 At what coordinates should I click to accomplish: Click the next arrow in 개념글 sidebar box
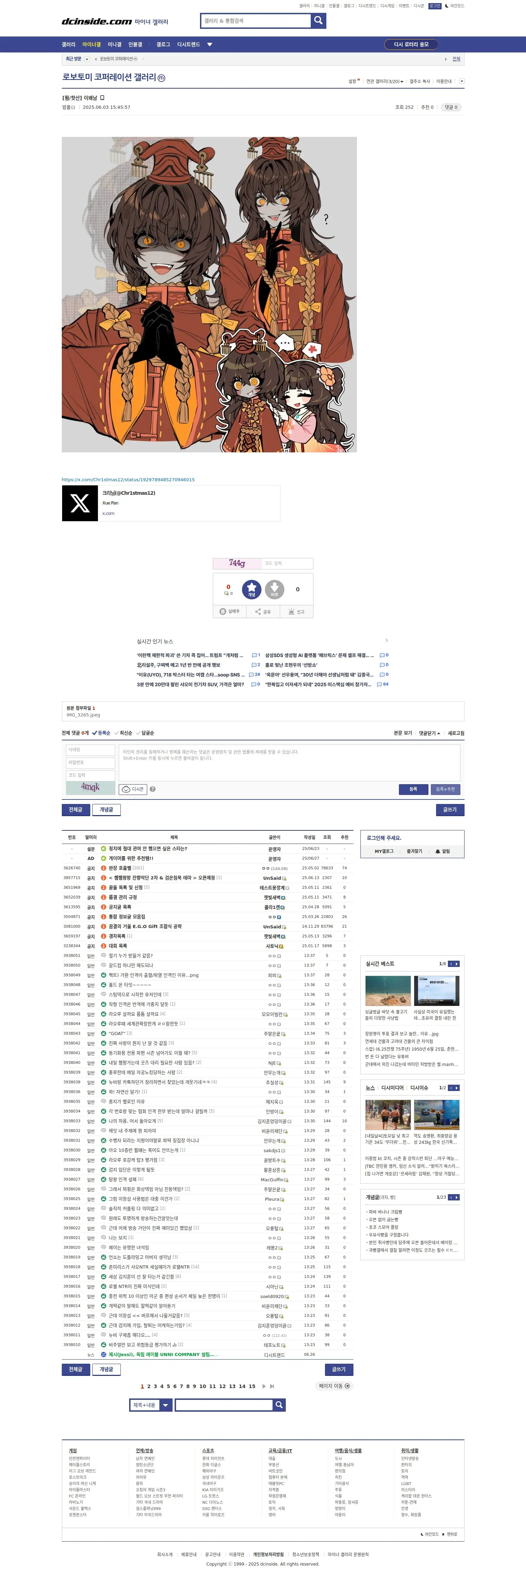(457, 1197)
